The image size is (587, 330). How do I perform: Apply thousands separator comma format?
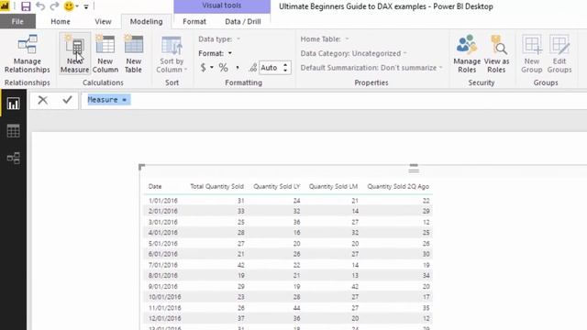tap(238, 68)
